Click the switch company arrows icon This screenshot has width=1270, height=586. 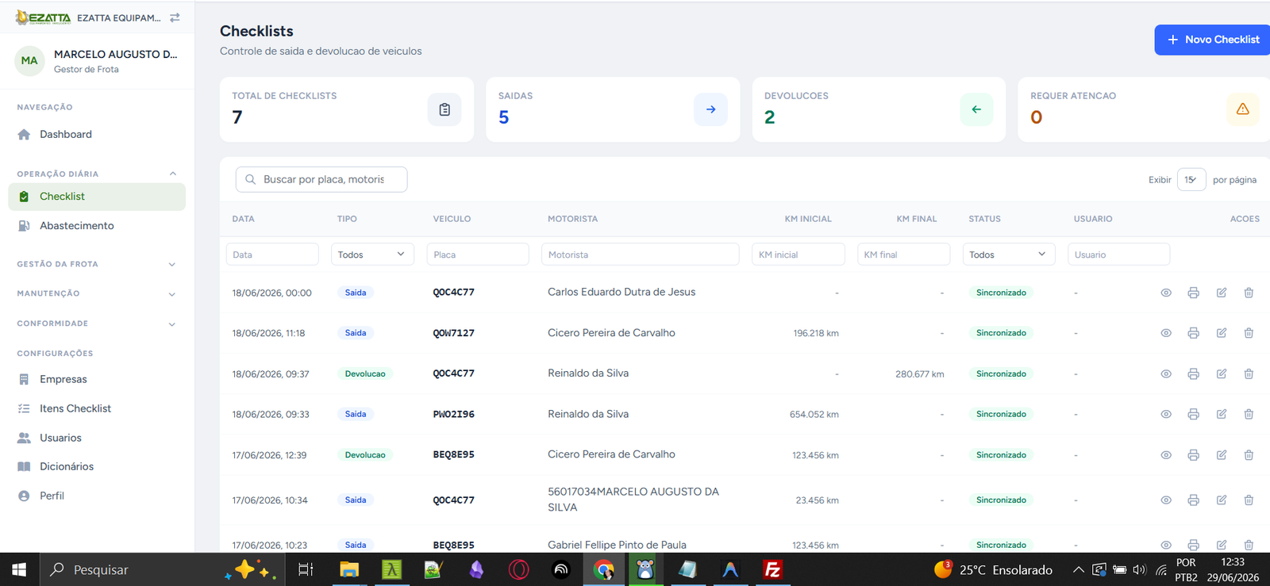[175, 17]
